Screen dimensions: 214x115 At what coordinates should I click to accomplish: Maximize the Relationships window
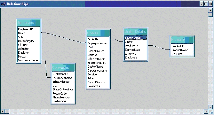click(206, 4)
